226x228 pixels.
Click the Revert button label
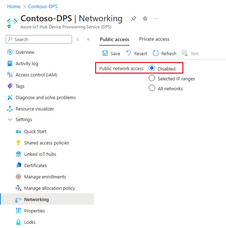(140, 54)
